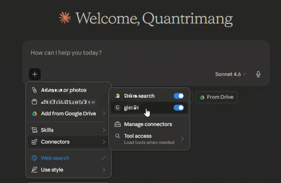Expand the Skills submenu chevron
The height and width of the screenshot is (183, 281).
click(x=104, y=130)
